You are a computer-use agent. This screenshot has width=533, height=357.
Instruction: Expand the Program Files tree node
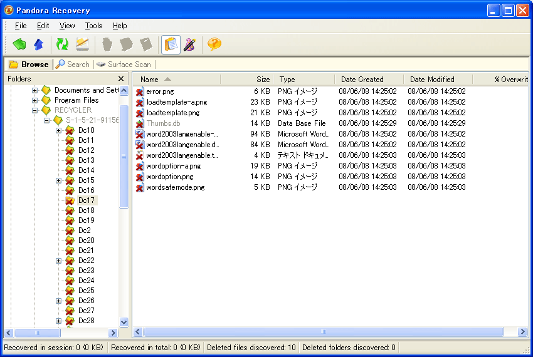coord(34,101)
